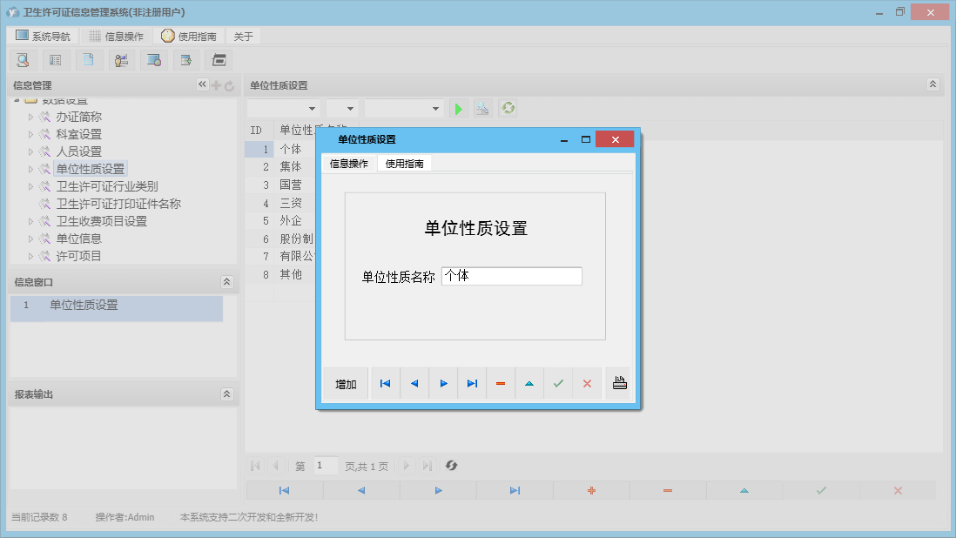Collapse the 信息管理 panel with the chevron
Viewport: 956px width, 538px height.
pos(202,84)
